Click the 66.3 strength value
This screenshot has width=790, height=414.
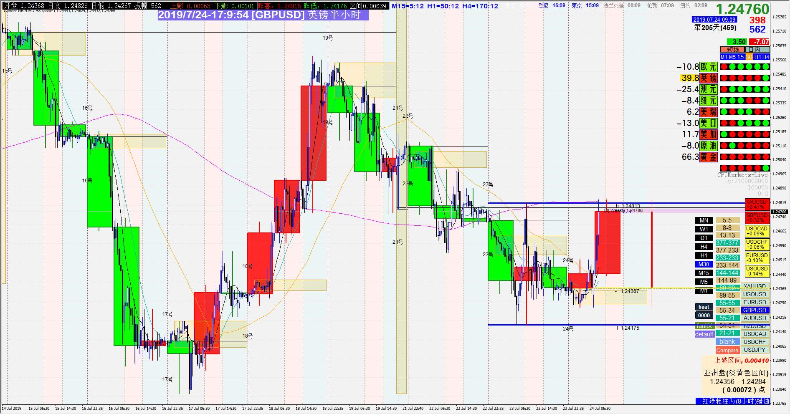pyautogui.click(x=690, y=157)
